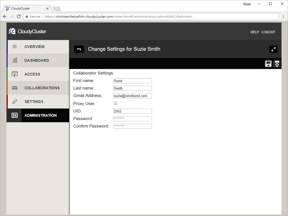
Task: Click the Overview hamburger icon in the sidebar
Action: tap(15, 47)
